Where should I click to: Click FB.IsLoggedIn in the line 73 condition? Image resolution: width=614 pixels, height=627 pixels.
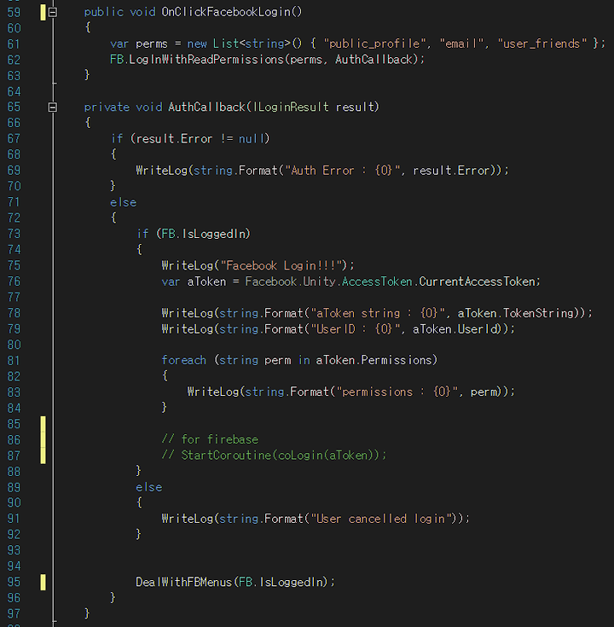tap(205, 234)
